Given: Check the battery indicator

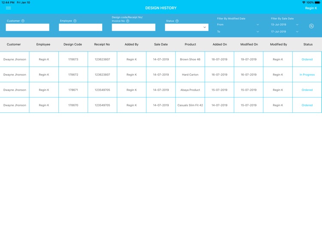Looking at the screenshot, I should tap(317, 3).
